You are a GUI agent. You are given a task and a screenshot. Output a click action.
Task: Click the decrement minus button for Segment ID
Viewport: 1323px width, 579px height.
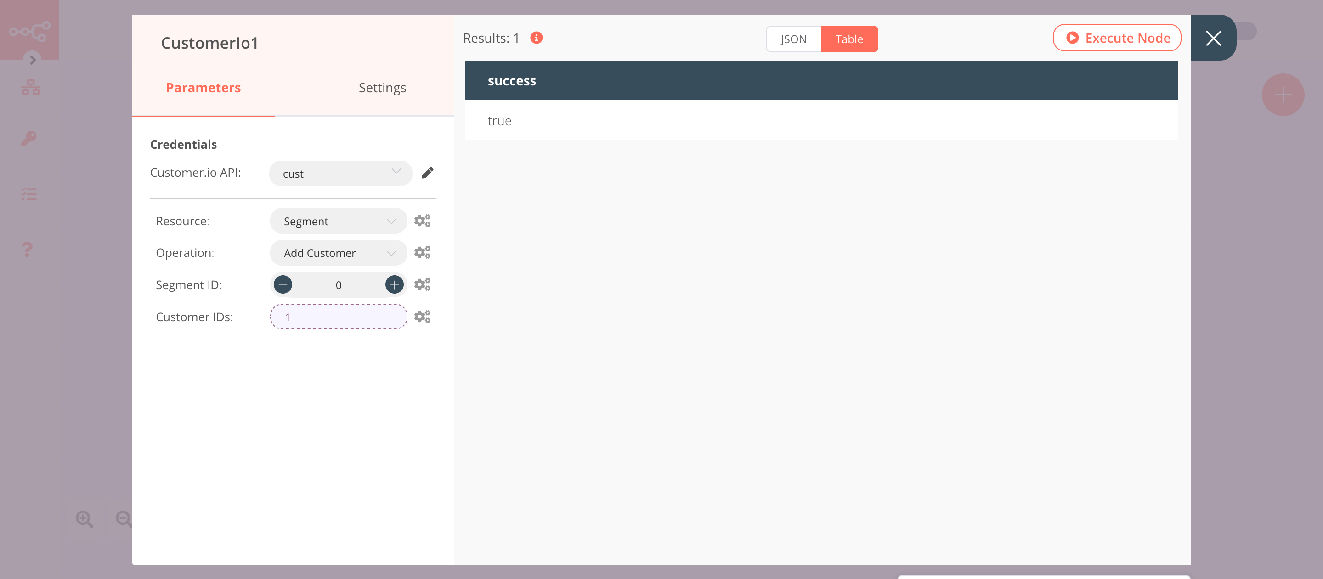283,284
